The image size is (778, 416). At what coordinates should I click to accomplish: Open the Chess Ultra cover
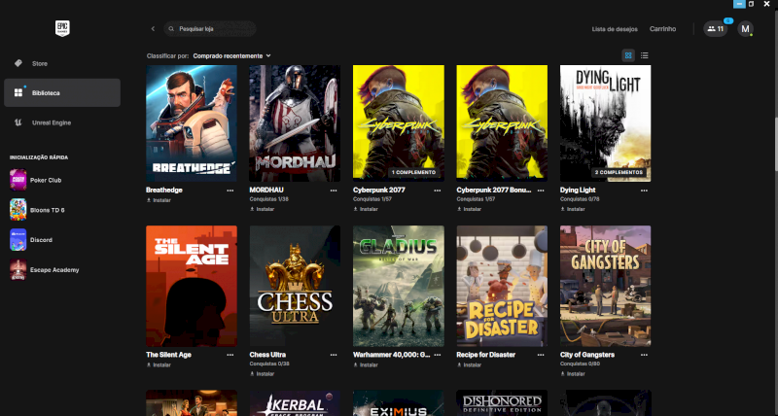295,286
